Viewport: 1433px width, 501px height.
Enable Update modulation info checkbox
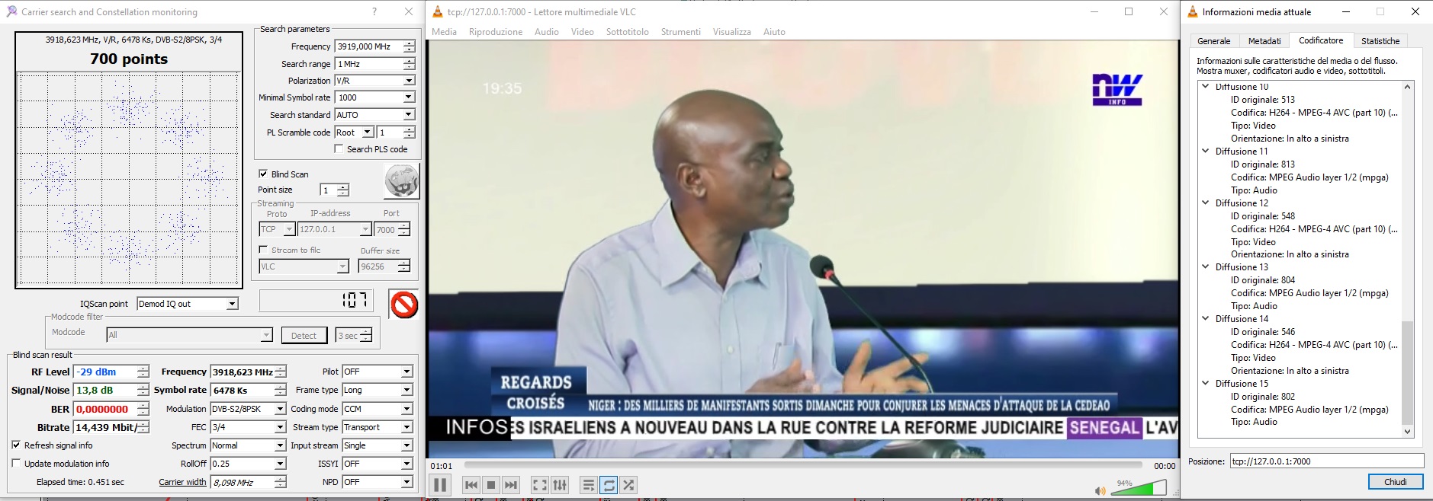(16, 463)
